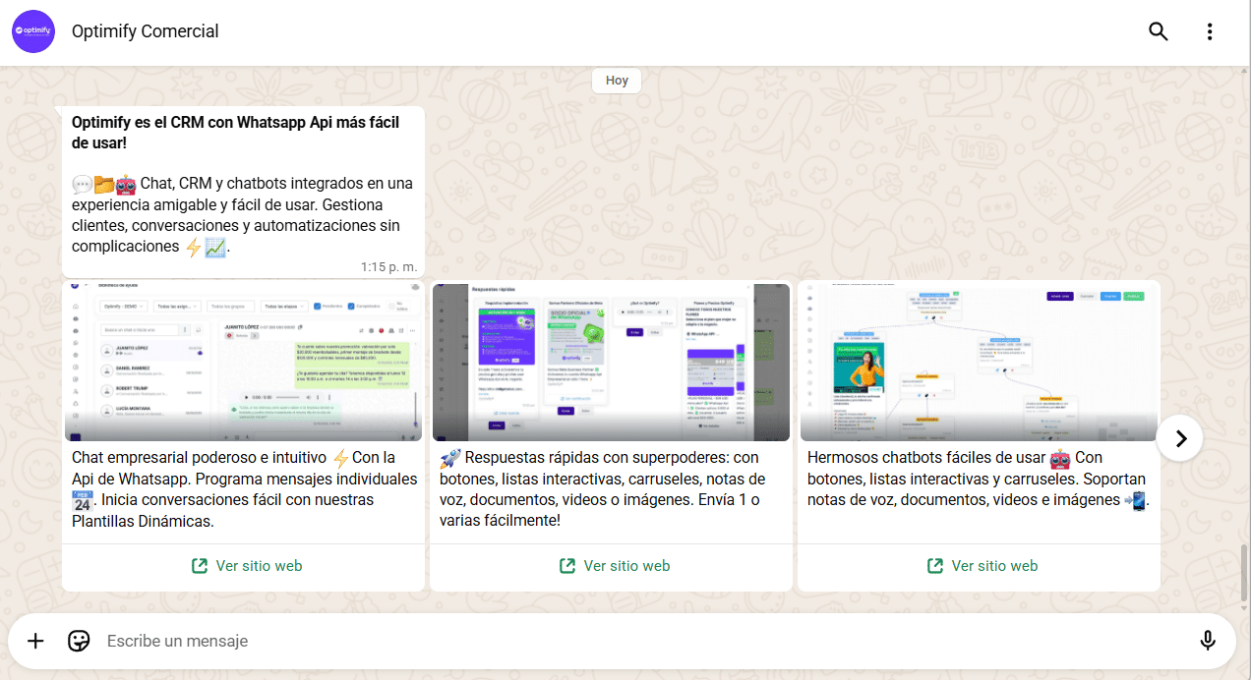Advance carousel with right arrow
The height and width of the screenshot is (680, 1251).
(x=1180, y=438)
